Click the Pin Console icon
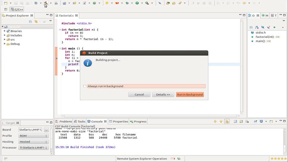The height and width of the screenshot is (162, 288). 255,121
